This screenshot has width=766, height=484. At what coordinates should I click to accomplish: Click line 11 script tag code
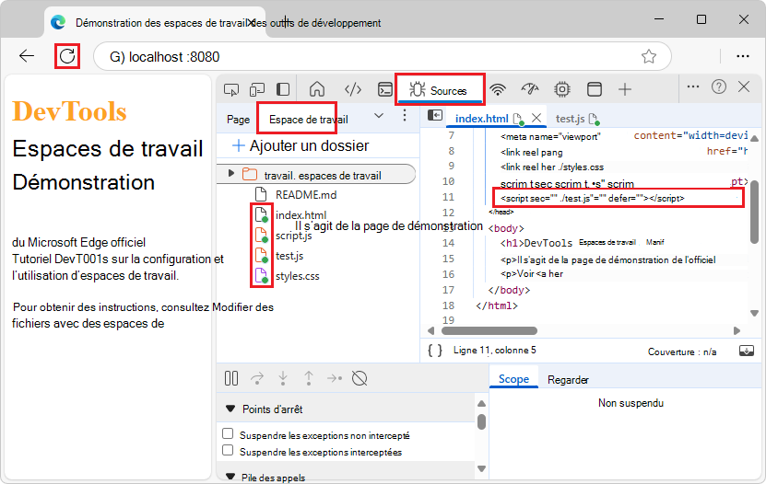coord(593,199)
